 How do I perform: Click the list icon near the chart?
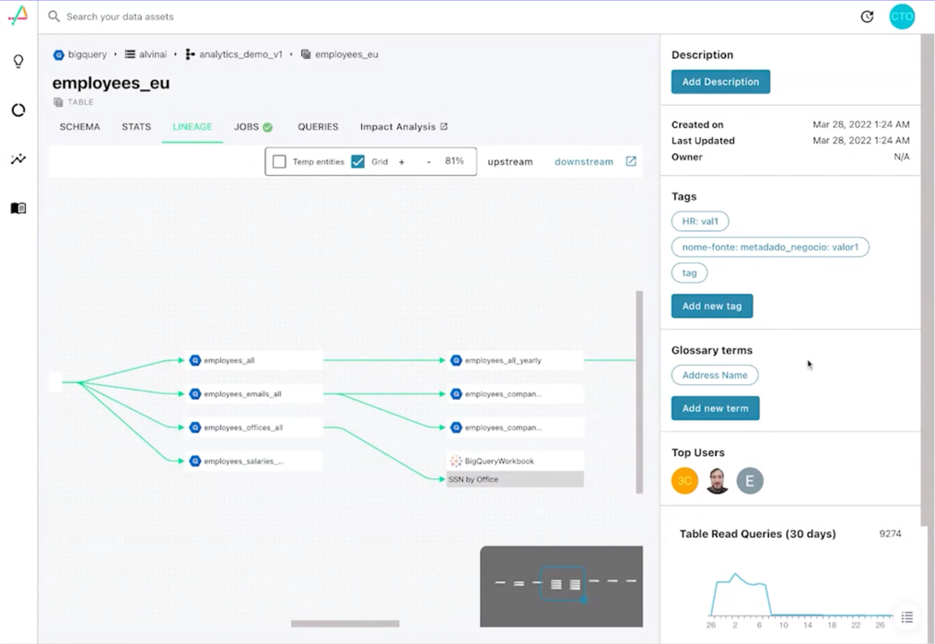pos(907,617)
